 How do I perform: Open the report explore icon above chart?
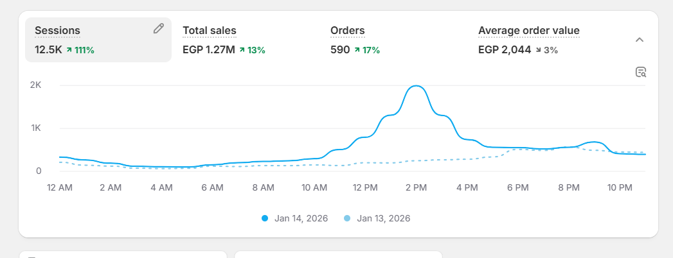point(640,72)
